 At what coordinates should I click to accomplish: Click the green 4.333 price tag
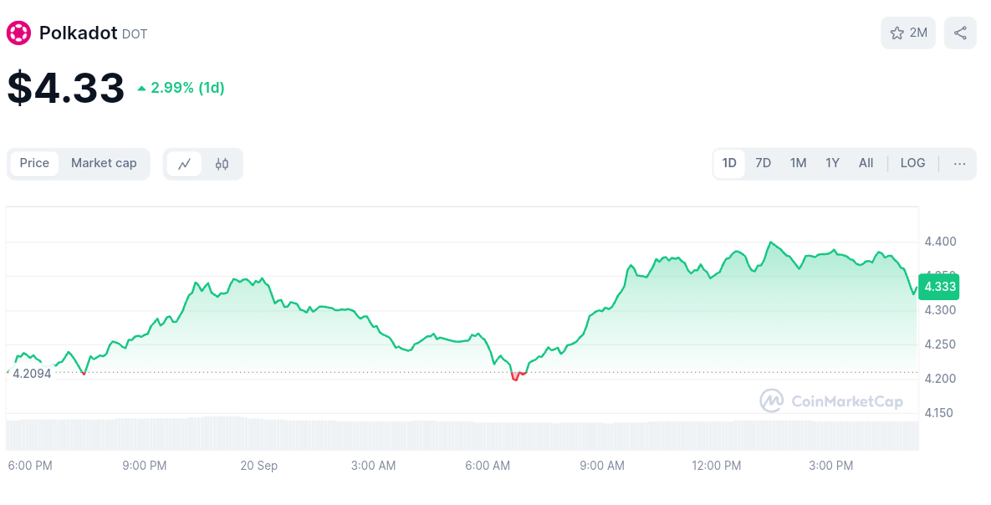[938, 287]
